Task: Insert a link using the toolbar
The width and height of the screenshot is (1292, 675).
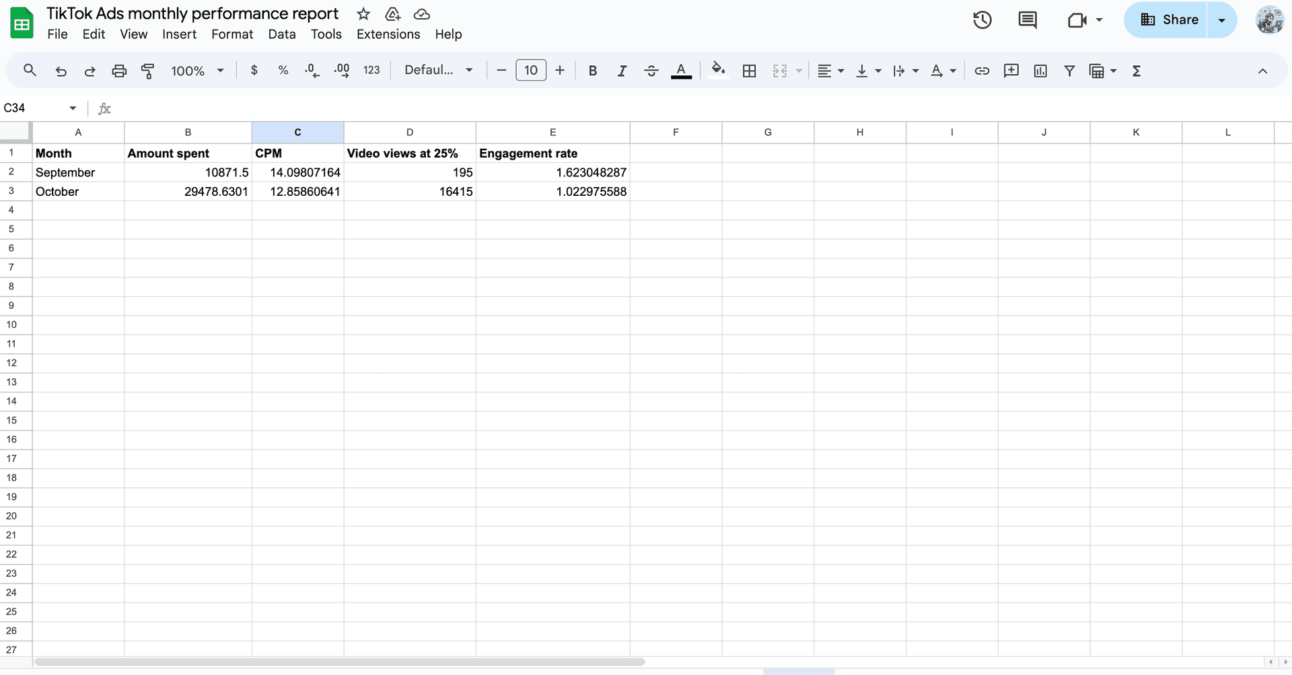Action: [x=982, y=70]
